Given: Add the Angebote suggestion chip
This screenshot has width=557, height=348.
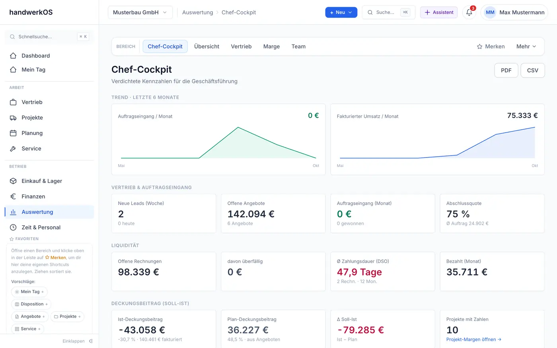Looking at the screenshot, I should coord(29,317).
